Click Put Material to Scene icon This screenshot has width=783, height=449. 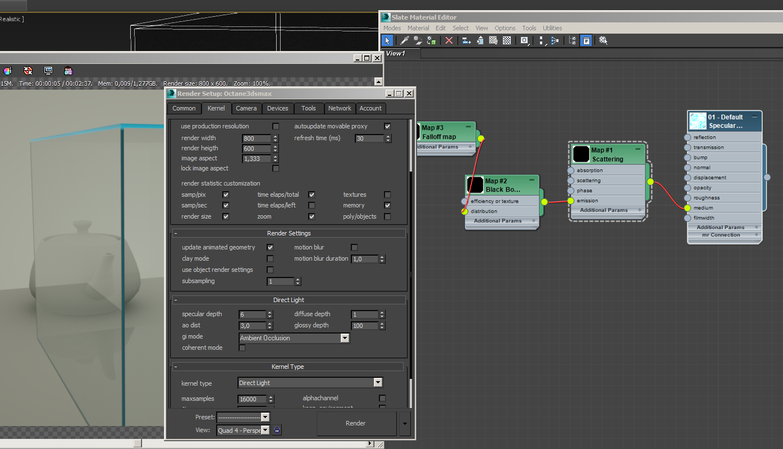418,40
